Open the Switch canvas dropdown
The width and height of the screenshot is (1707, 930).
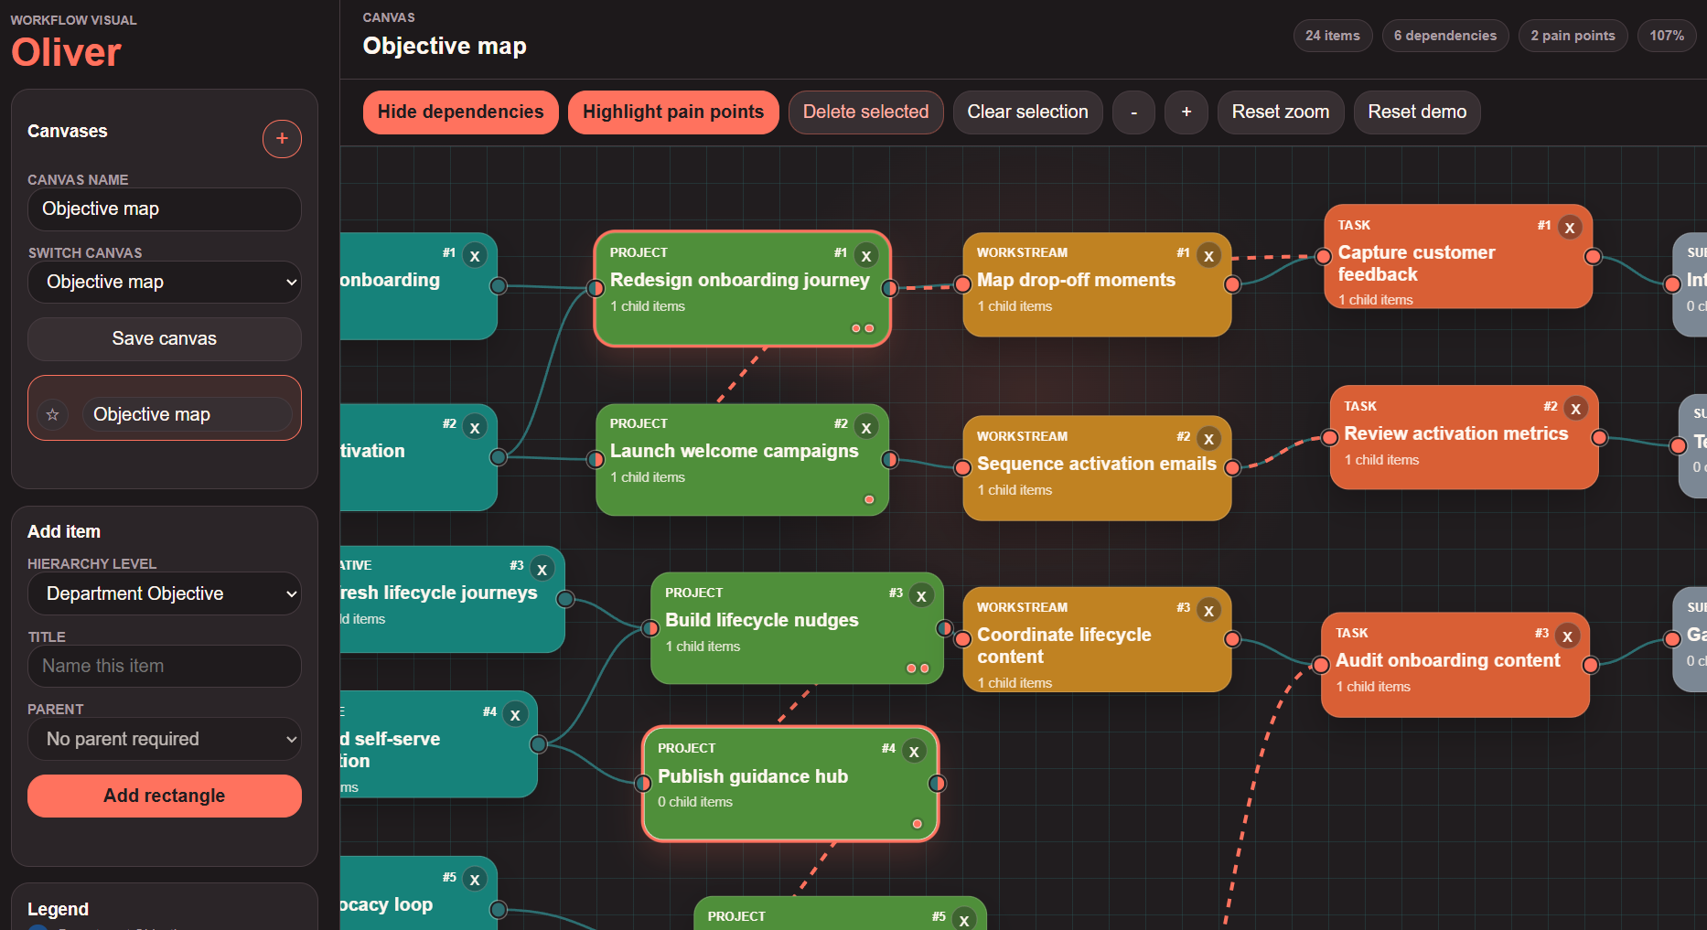[x=165, y=282]
